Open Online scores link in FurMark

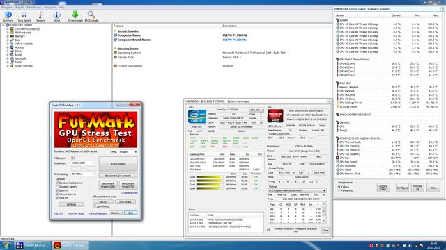pyautogui.click(x=130, y=193)
